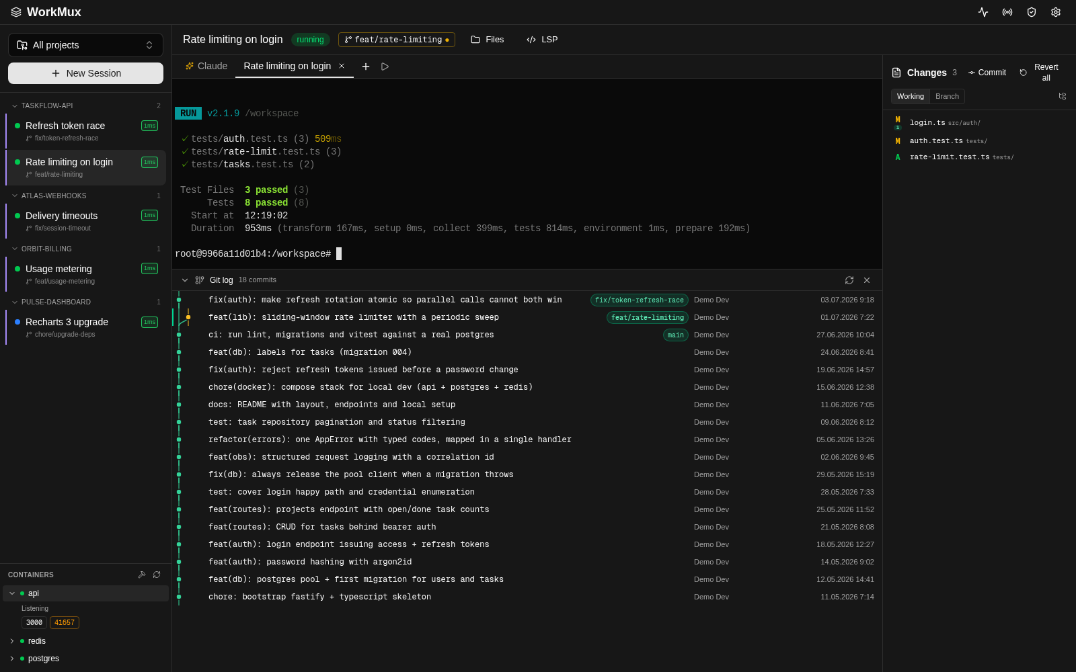1076x672 pixels.
Task: Select the Delivery timeouts session
Action: (x=86, y=221)
